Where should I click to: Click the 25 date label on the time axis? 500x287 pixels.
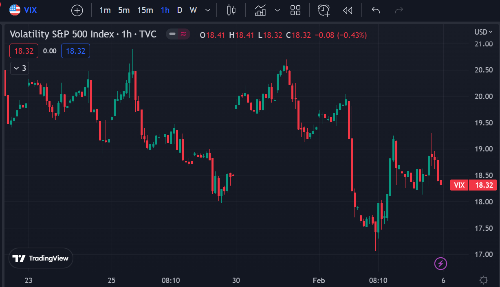[x=112, y=280]
